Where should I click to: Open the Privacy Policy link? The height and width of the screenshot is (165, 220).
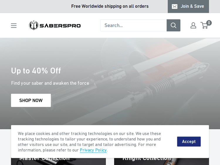pos(93,150)
